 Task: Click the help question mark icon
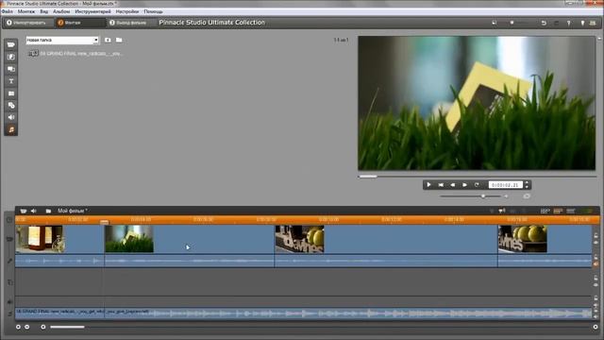[x=568, y=23]
